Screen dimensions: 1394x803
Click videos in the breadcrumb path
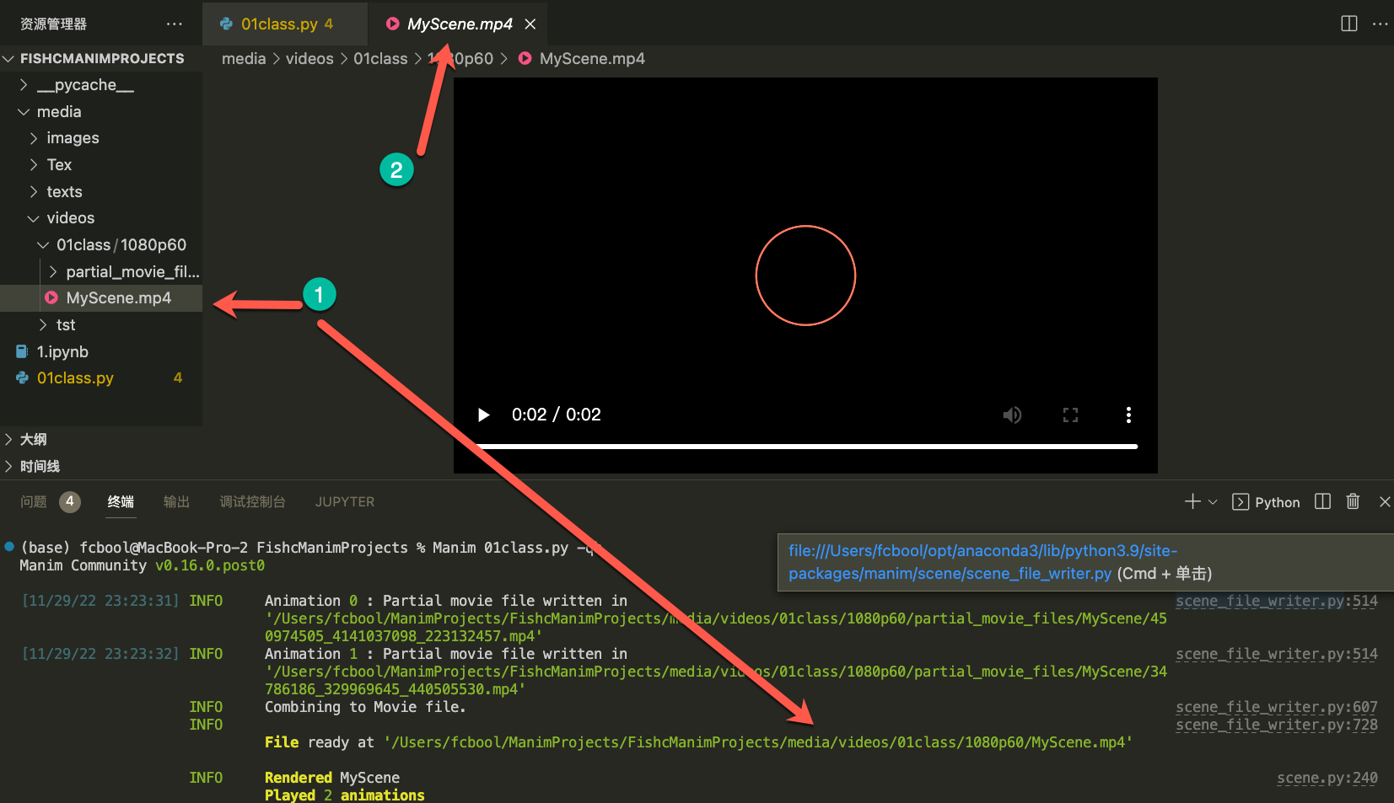coord(309,59)
